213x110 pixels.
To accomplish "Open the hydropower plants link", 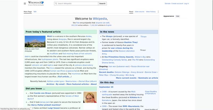I will tap(50, 60).
